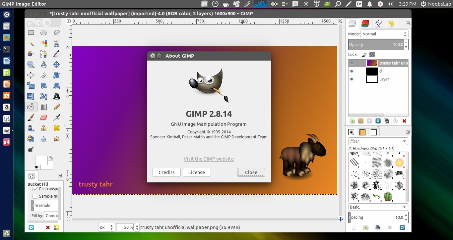Pick the Color Picker tool

pos(57,53)
